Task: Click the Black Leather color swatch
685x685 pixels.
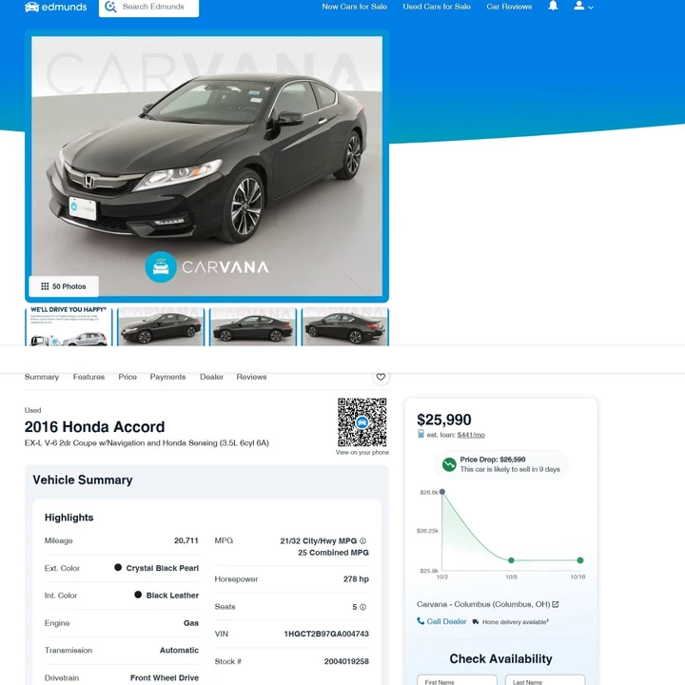Action: [138, 595]
